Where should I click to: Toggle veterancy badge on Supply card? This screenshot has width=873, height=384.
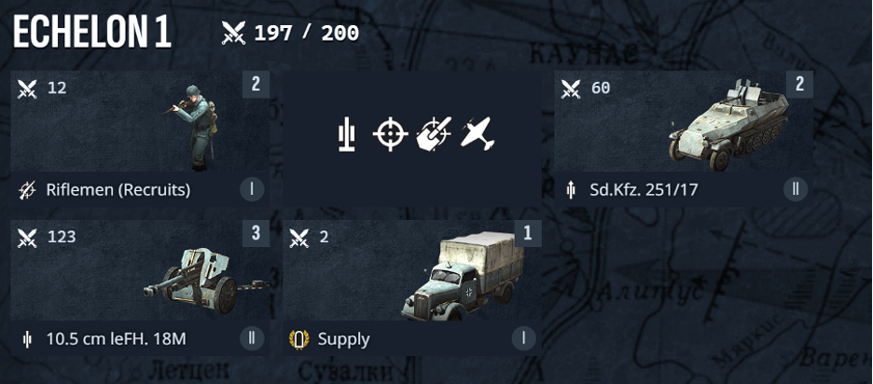pyautogui.click(x=524, y=338)
